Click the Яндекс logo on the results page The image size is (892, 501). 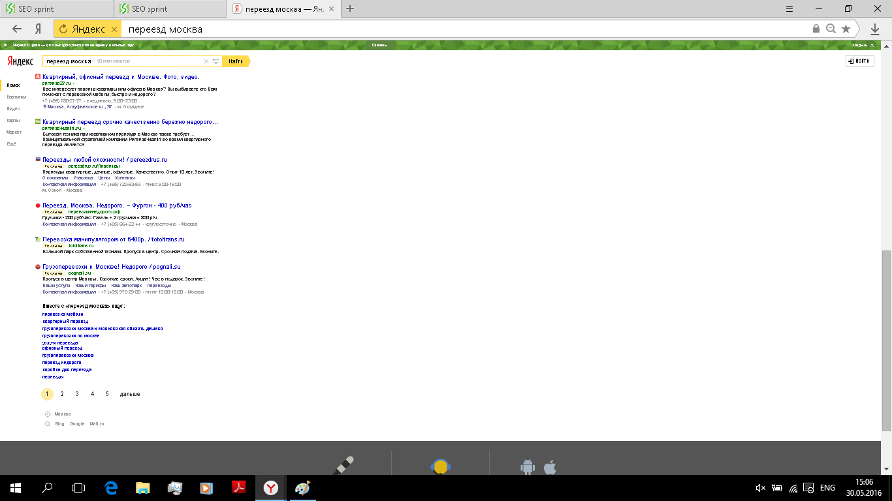[x=20, y=61]
